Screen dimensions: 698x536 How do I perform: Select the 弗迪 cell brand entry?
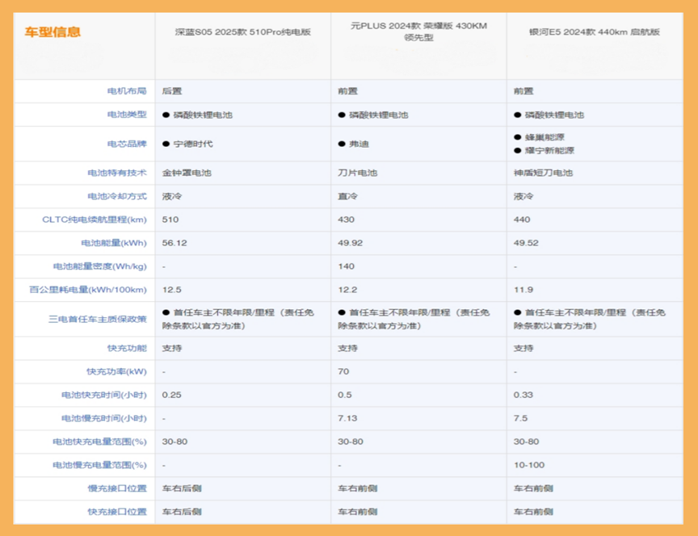pyautogui.click(x=360, y=144)
